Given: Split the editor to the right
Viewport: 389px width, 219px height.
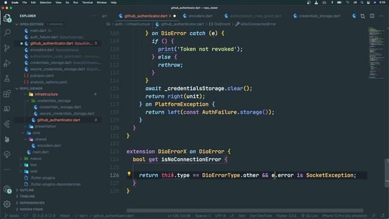Looking at the screenshot, I should click(x=372, y=16).
